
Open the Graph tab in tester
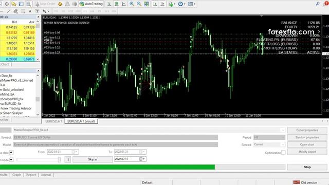coord(16,175)
